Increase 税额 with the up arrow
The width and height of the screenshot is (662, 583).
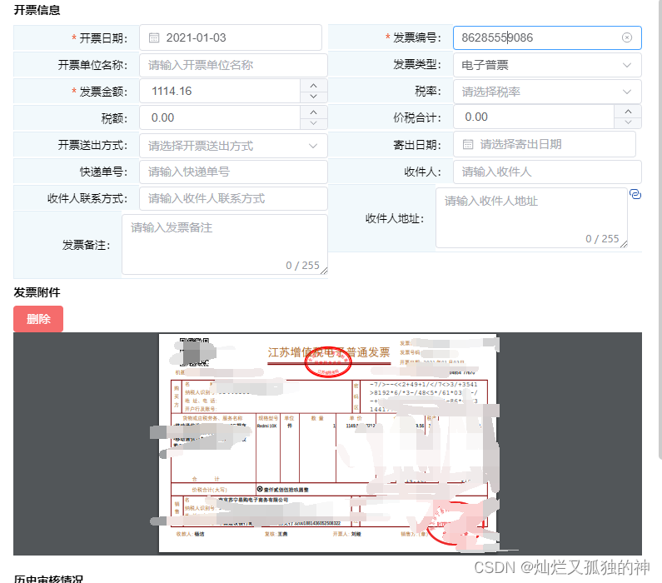pyautogui.click(x=313, y=112)
